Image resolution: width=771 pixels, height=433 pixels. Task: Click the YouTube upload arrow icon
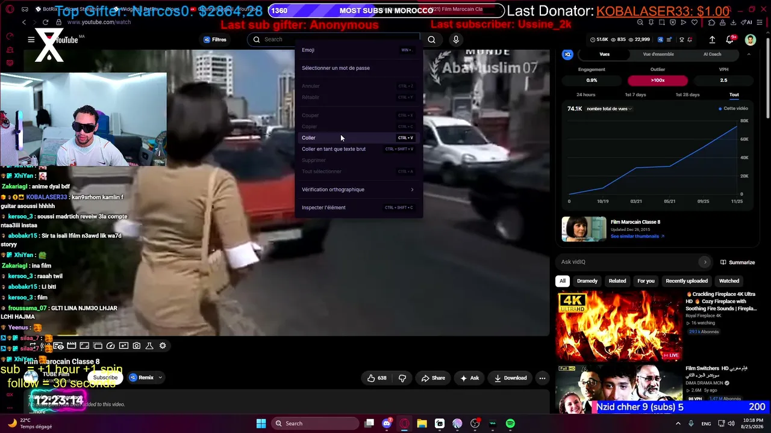pyautogui.click(x=712, y=40)
